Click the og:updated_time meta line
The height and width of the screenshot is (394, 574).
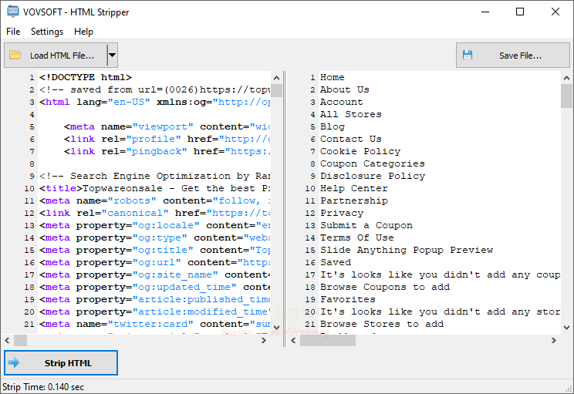point(154,287)
